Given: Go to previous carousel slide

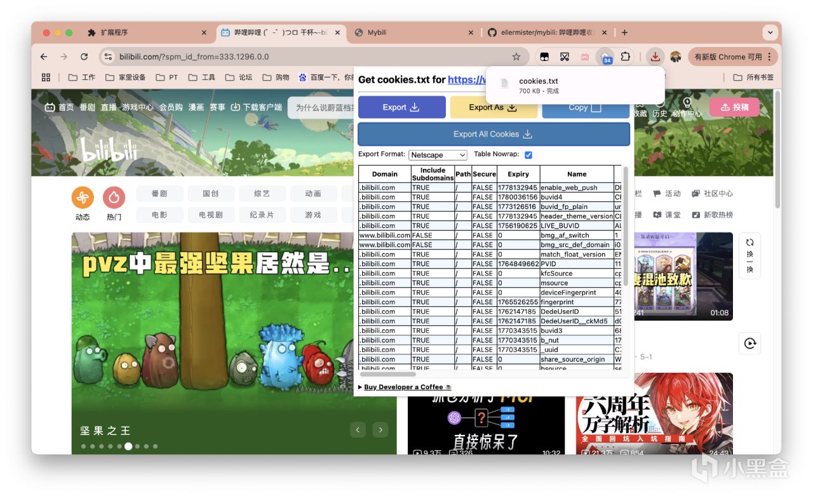Looking at the screenshot, I should point(358,430).
